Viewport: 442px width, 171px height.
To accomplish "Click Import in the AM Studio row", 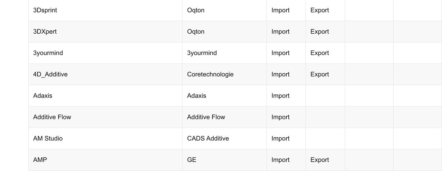I will (280, 138).
